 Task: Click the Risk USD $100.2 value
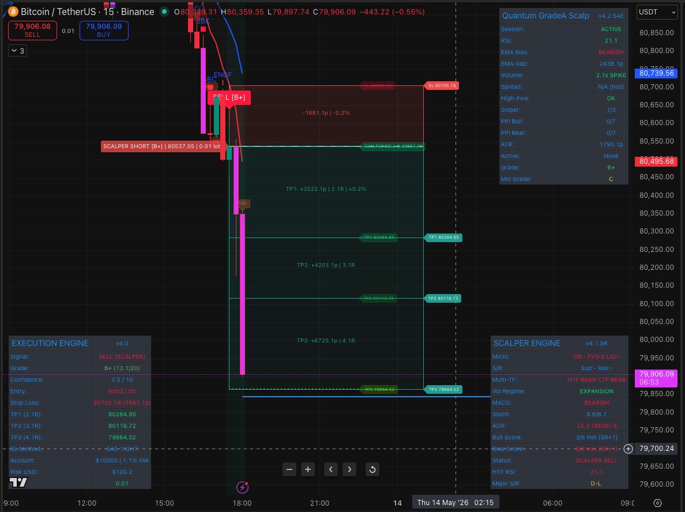tap(122, 472)
